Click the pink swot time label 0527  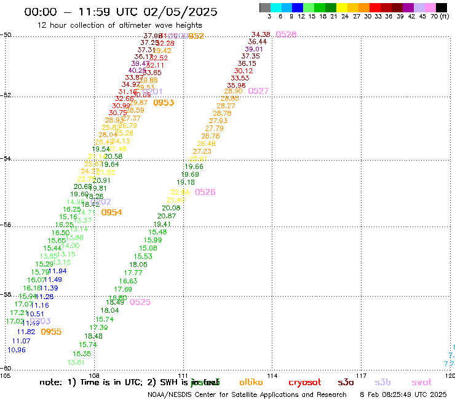[258, 91]
